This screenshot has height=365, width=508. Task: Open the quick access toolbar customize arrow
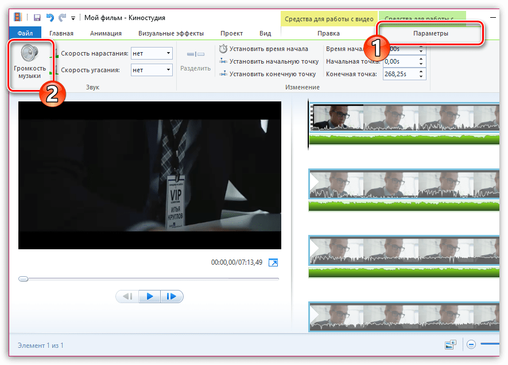click(x=73, y=18)
